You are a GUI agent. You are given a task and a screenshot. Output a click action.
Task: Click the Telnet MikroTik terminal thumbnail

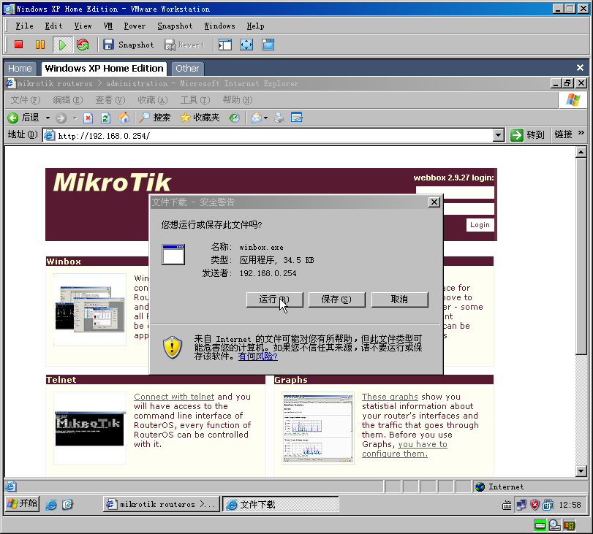pos(90,428)
